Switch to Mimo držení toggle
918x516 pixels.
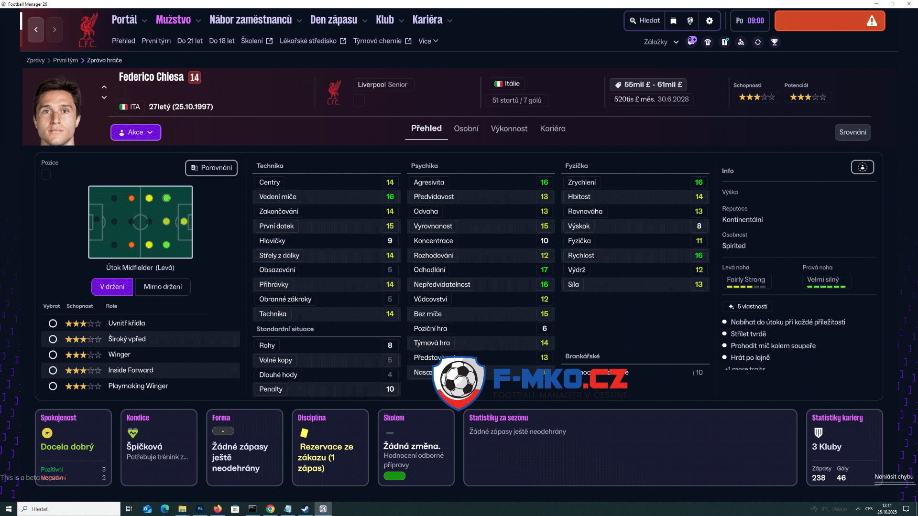pyautogui.click(x=163, y=287)
